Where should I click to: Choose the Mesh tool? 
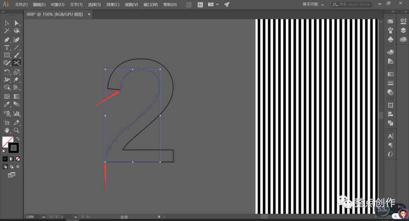(x=7, y=96)
